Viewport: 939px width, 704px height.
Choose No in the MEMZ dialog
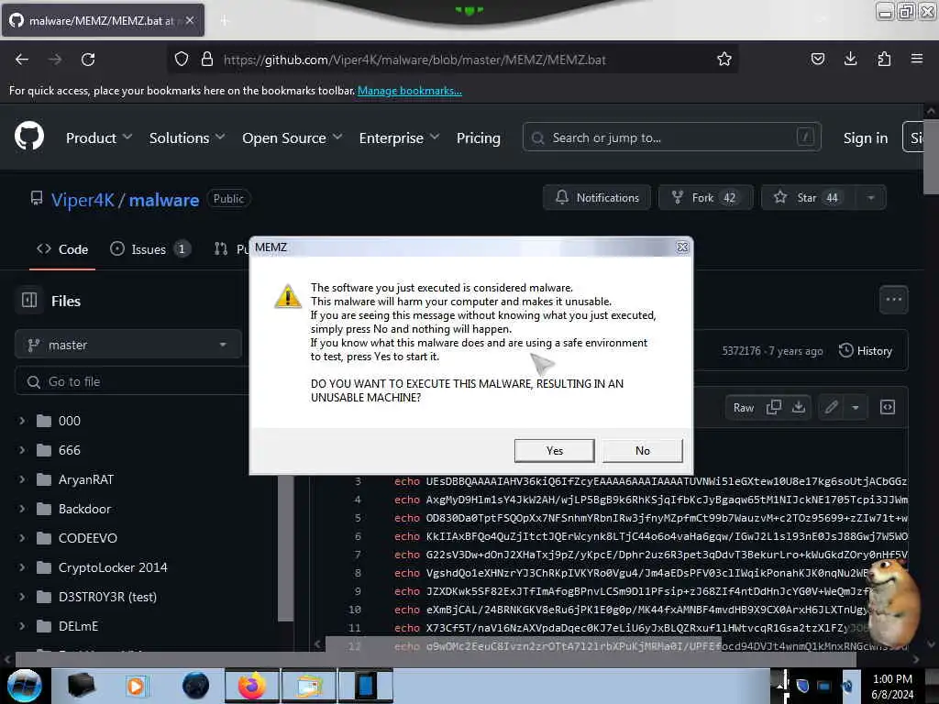click(x=642, y=450)
